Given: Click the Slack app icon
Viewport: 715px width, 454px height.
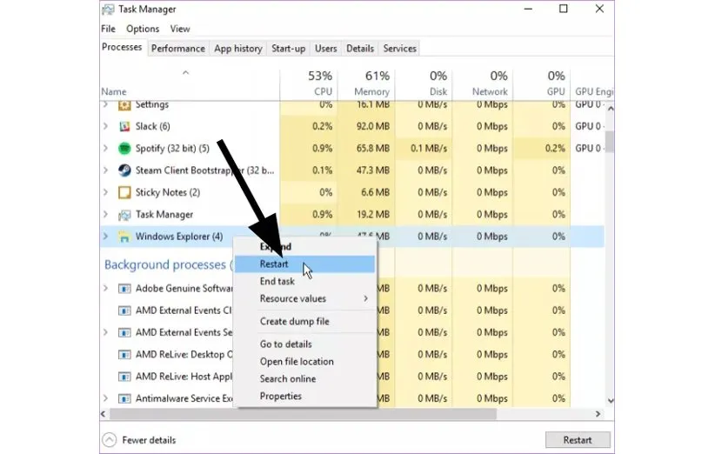Looking at the screenshot, I should (124, 127).
